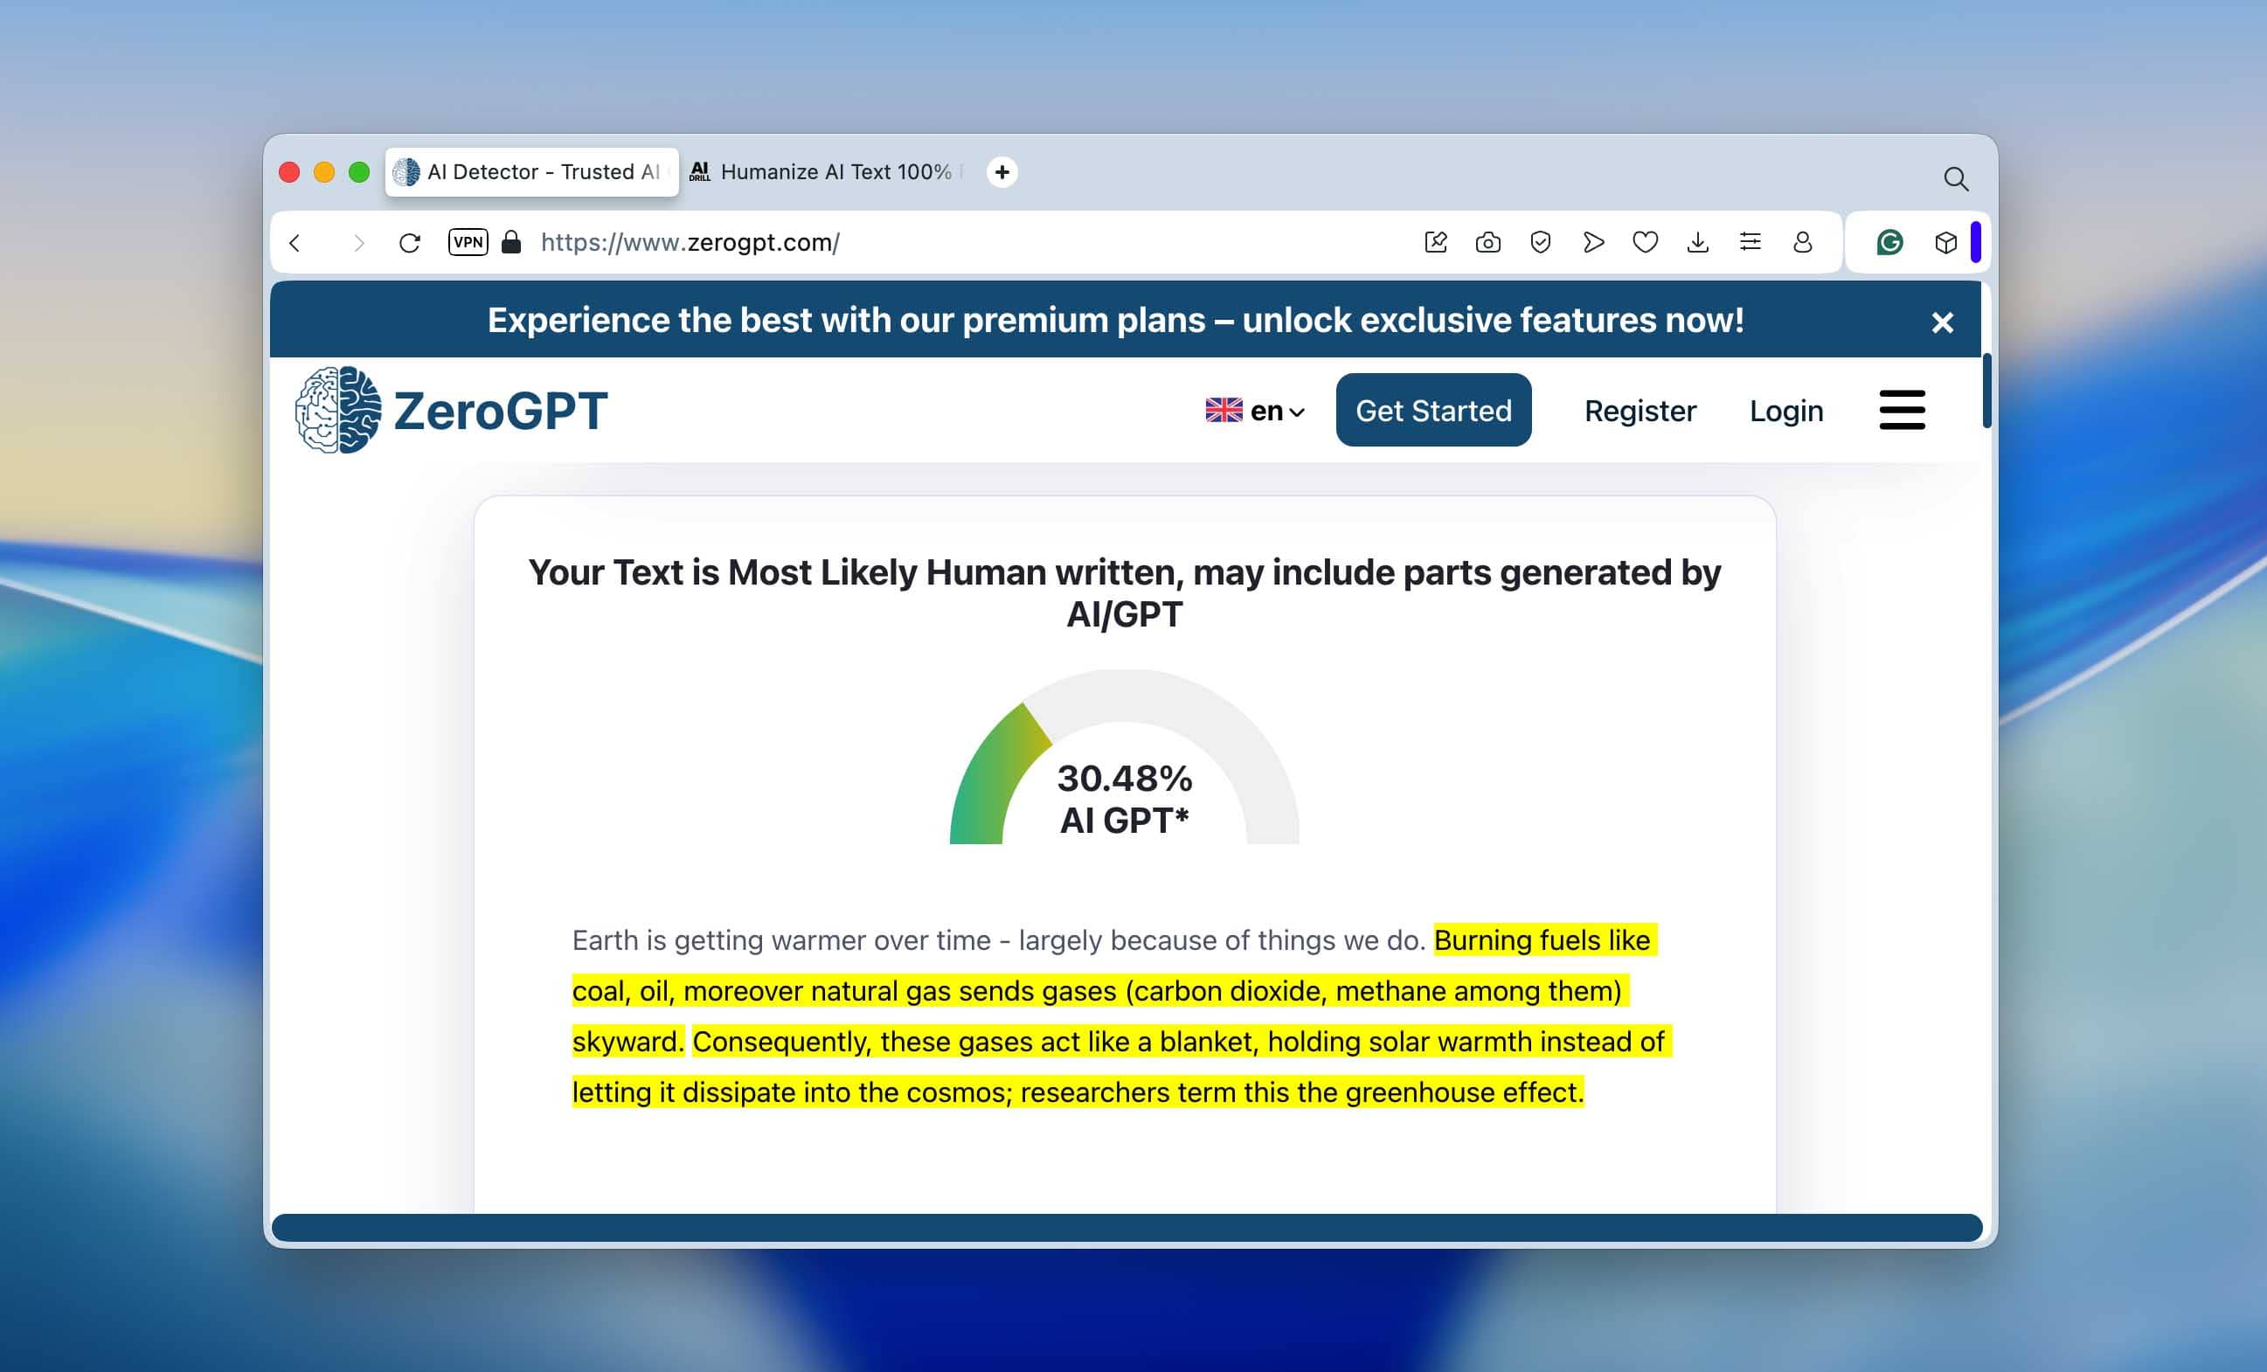Viewport: 2267px width, 1372px height.
Task: Click the Grammarly extension icon
Action: coord(1889,242)
